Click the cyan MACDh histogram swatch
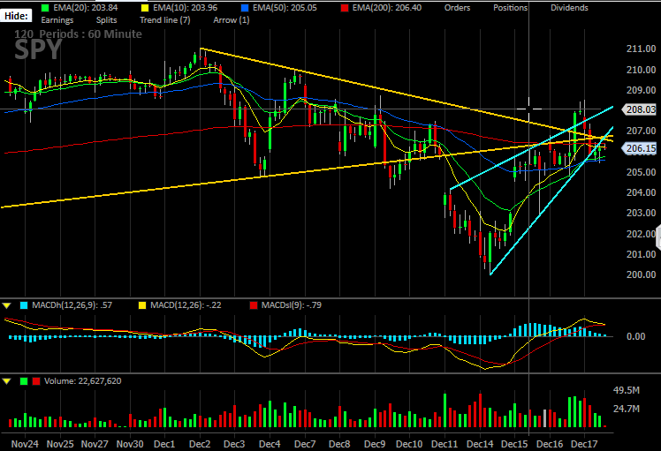Screen dimensions: 661x451 coord(24,305)
